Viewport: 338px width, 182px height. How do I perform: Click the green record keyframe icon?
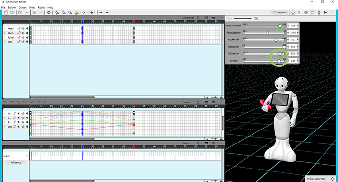click(49, 13)
